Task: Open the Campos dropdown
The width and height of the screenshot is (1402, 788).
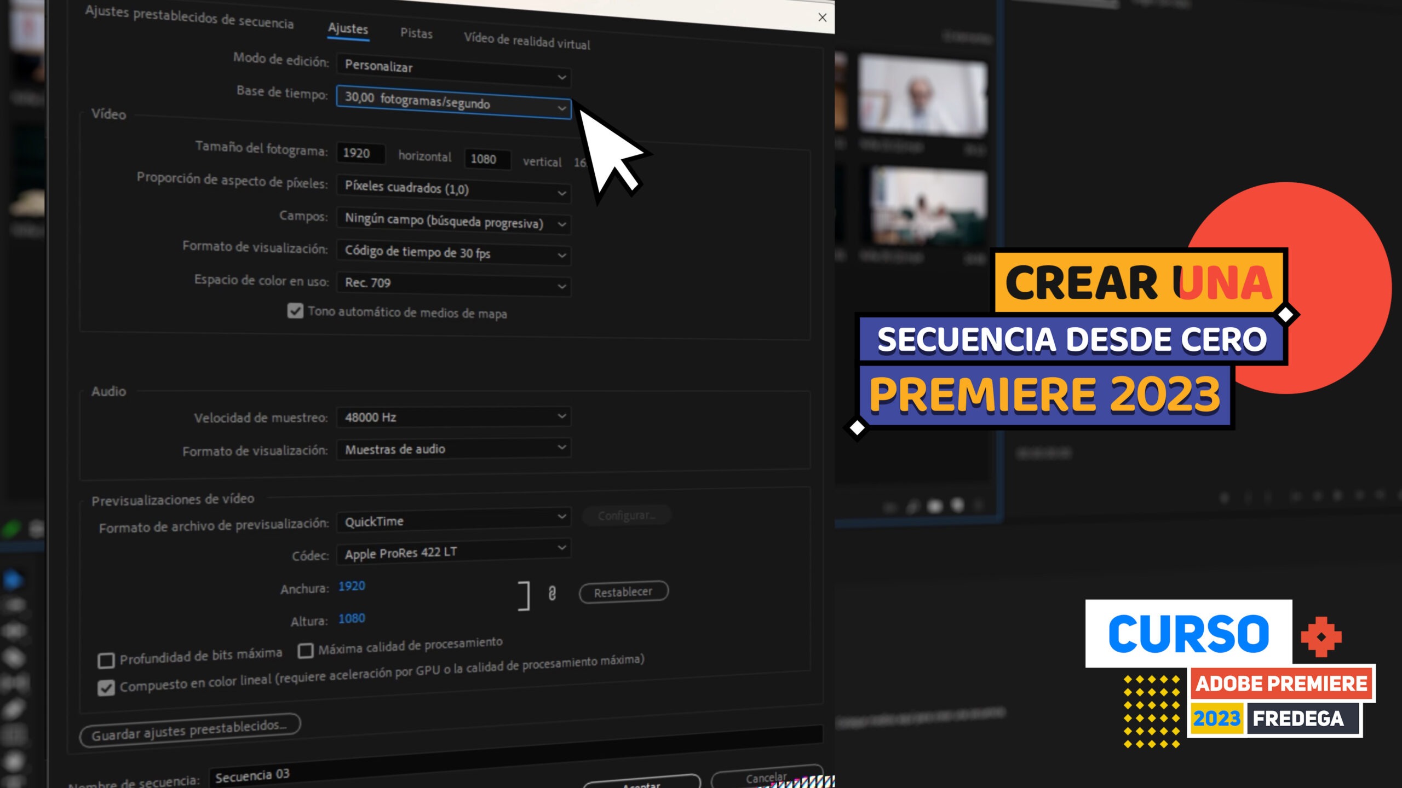Action: tap(453, 221)
